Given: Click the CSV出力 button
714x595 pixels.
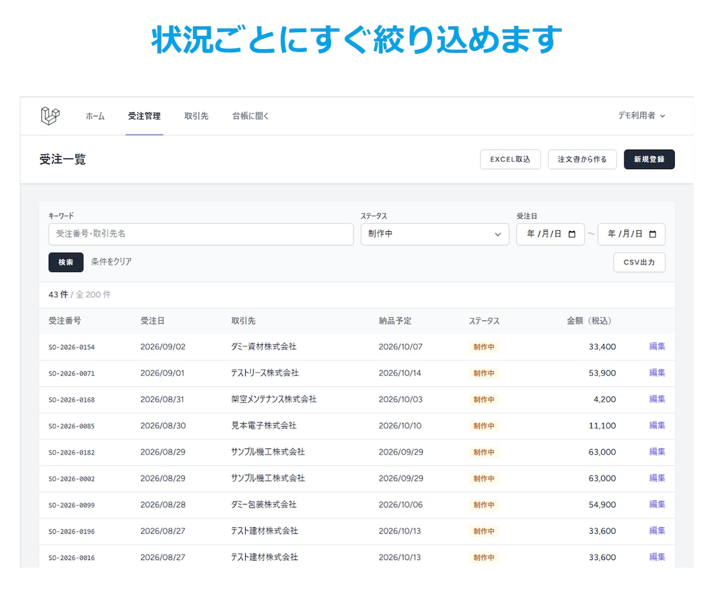Looking at the screenshot, I should coord(639,262).
